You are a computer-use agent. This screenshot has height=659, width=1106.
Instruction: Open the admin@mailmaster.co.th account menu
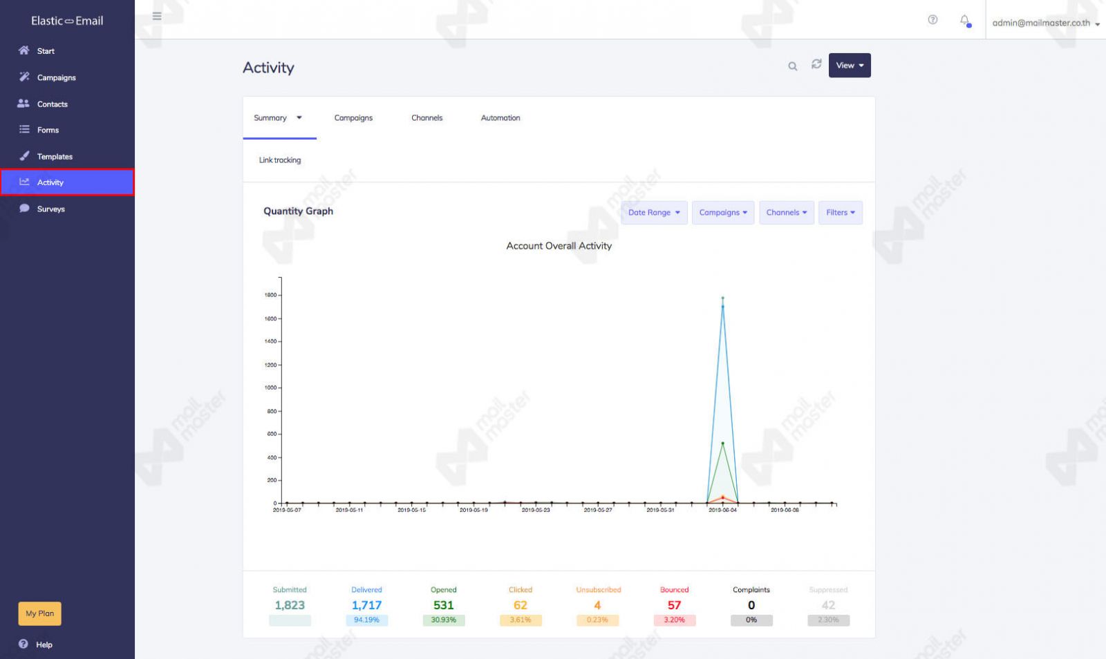point(1045,23)
